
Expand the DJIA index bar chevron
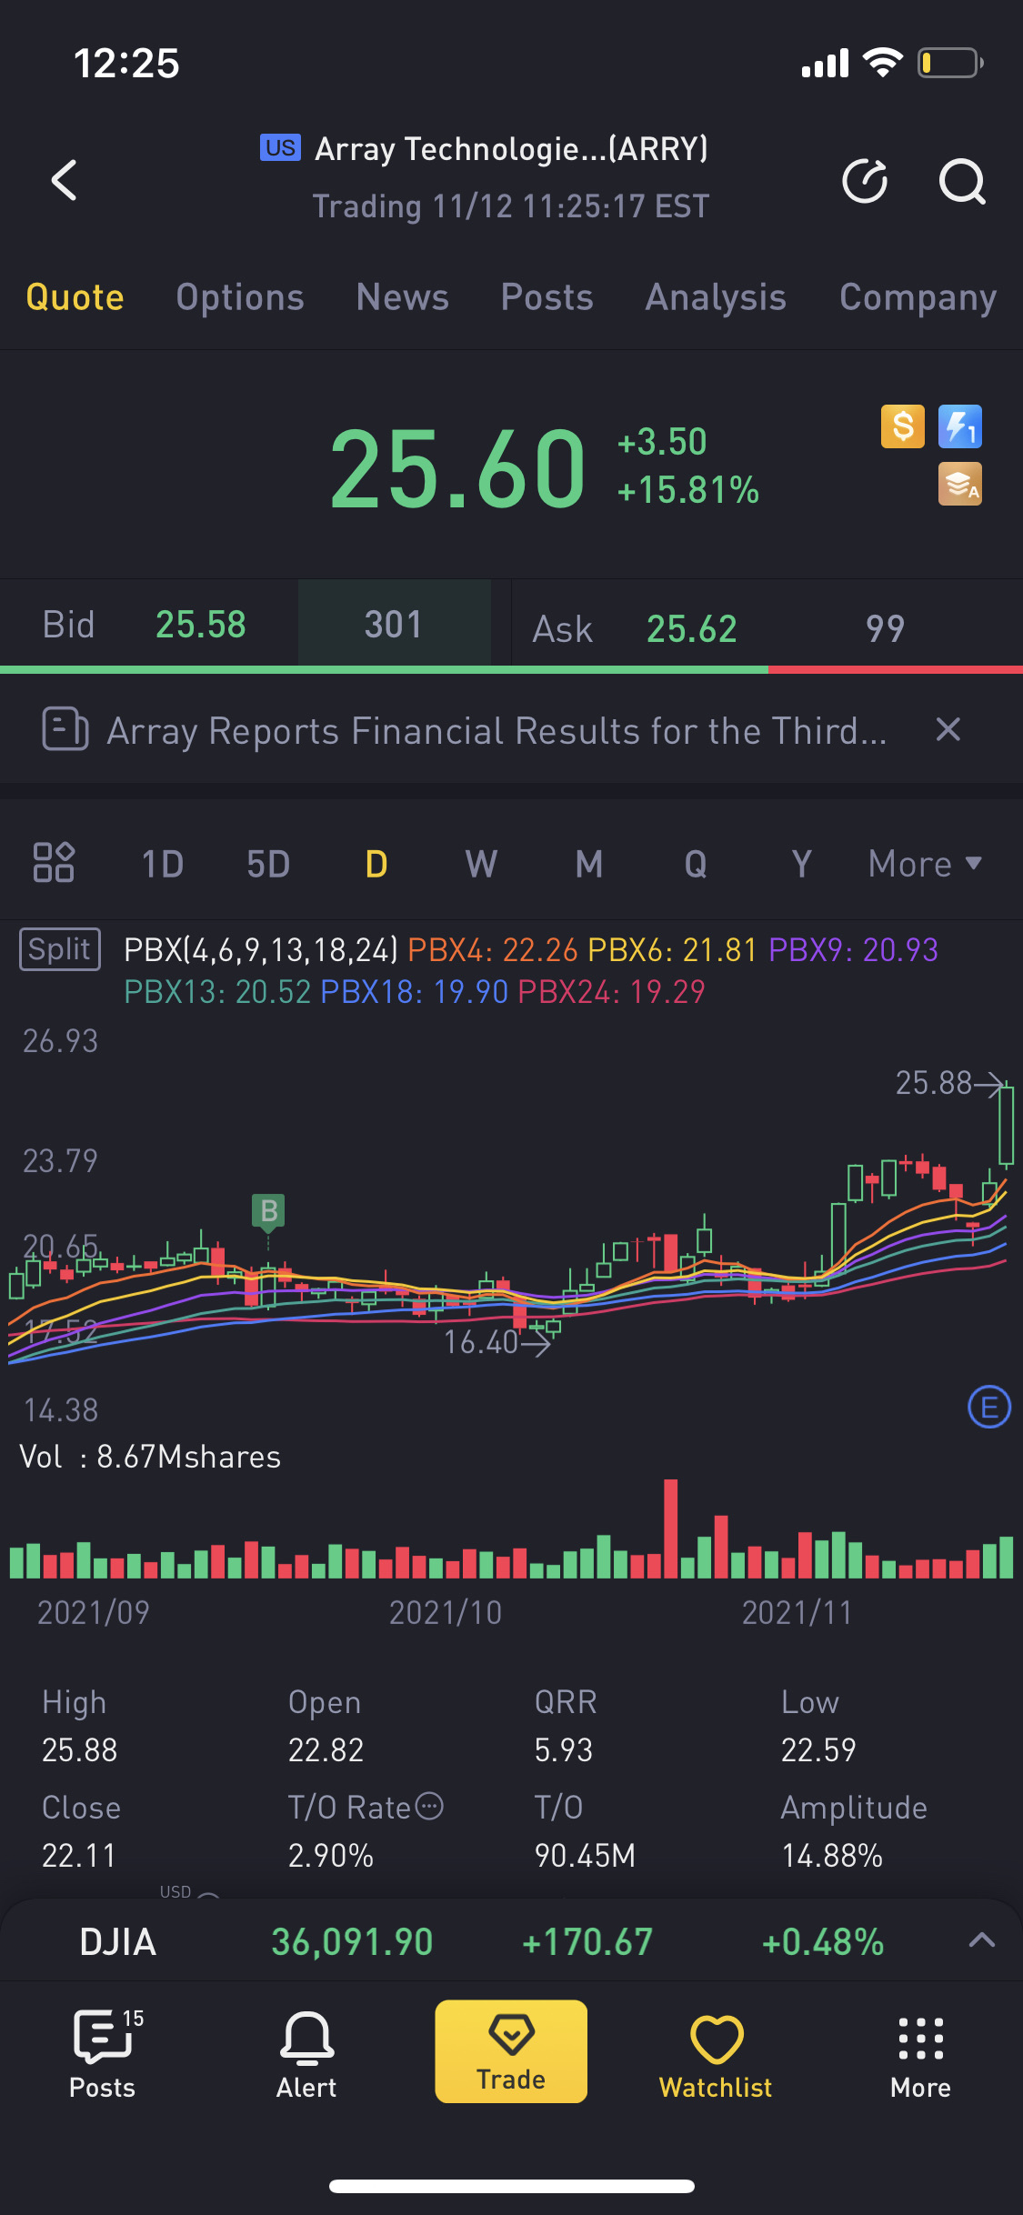point(982,1939)
